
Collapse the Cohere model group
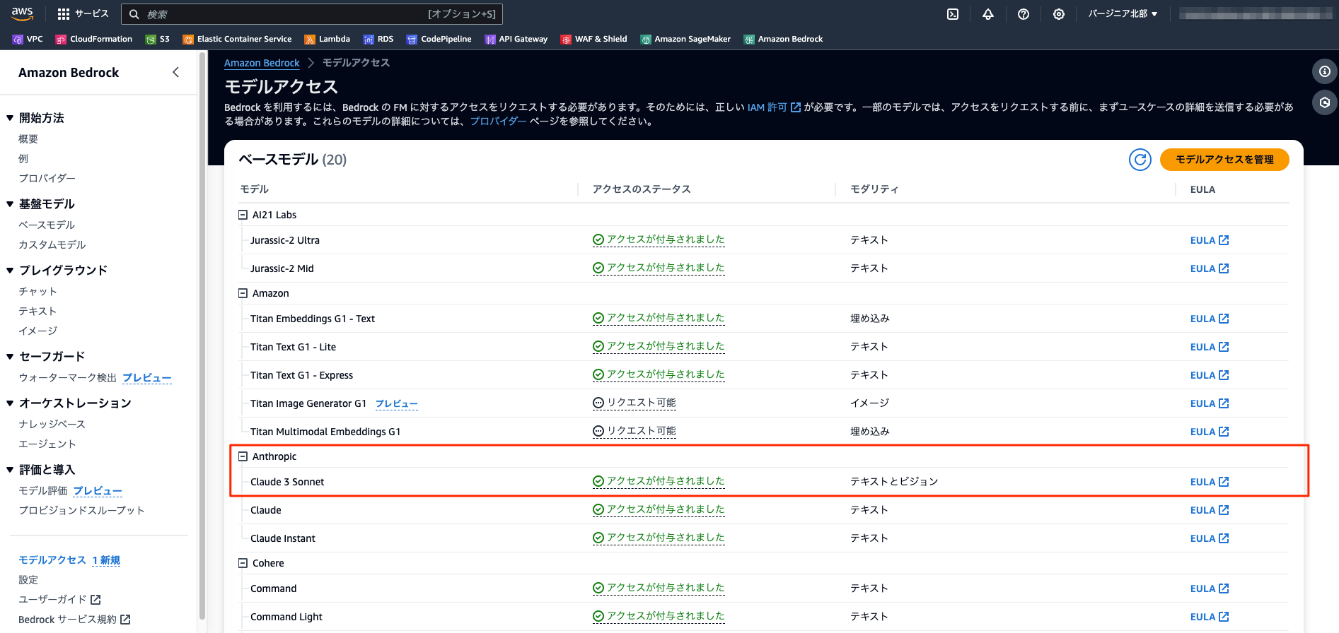coord(243,563)
